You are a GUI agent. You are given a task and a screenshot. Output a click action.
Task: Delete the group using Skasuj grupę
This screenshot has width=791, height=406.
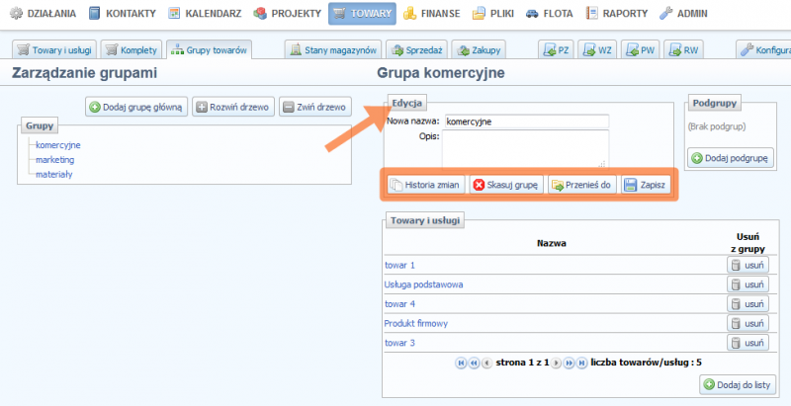click(505, 184)
